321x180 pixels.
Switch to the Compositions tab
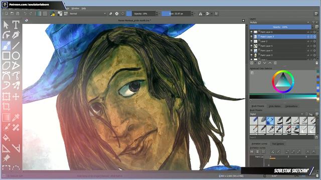(x=291, y=106)
